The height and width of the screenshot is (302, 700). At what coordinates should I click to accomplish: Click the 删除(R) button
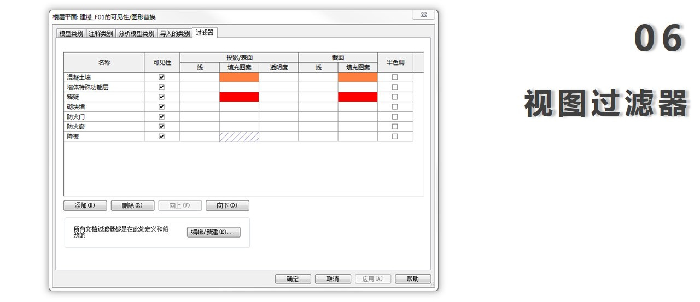point(132,205)
